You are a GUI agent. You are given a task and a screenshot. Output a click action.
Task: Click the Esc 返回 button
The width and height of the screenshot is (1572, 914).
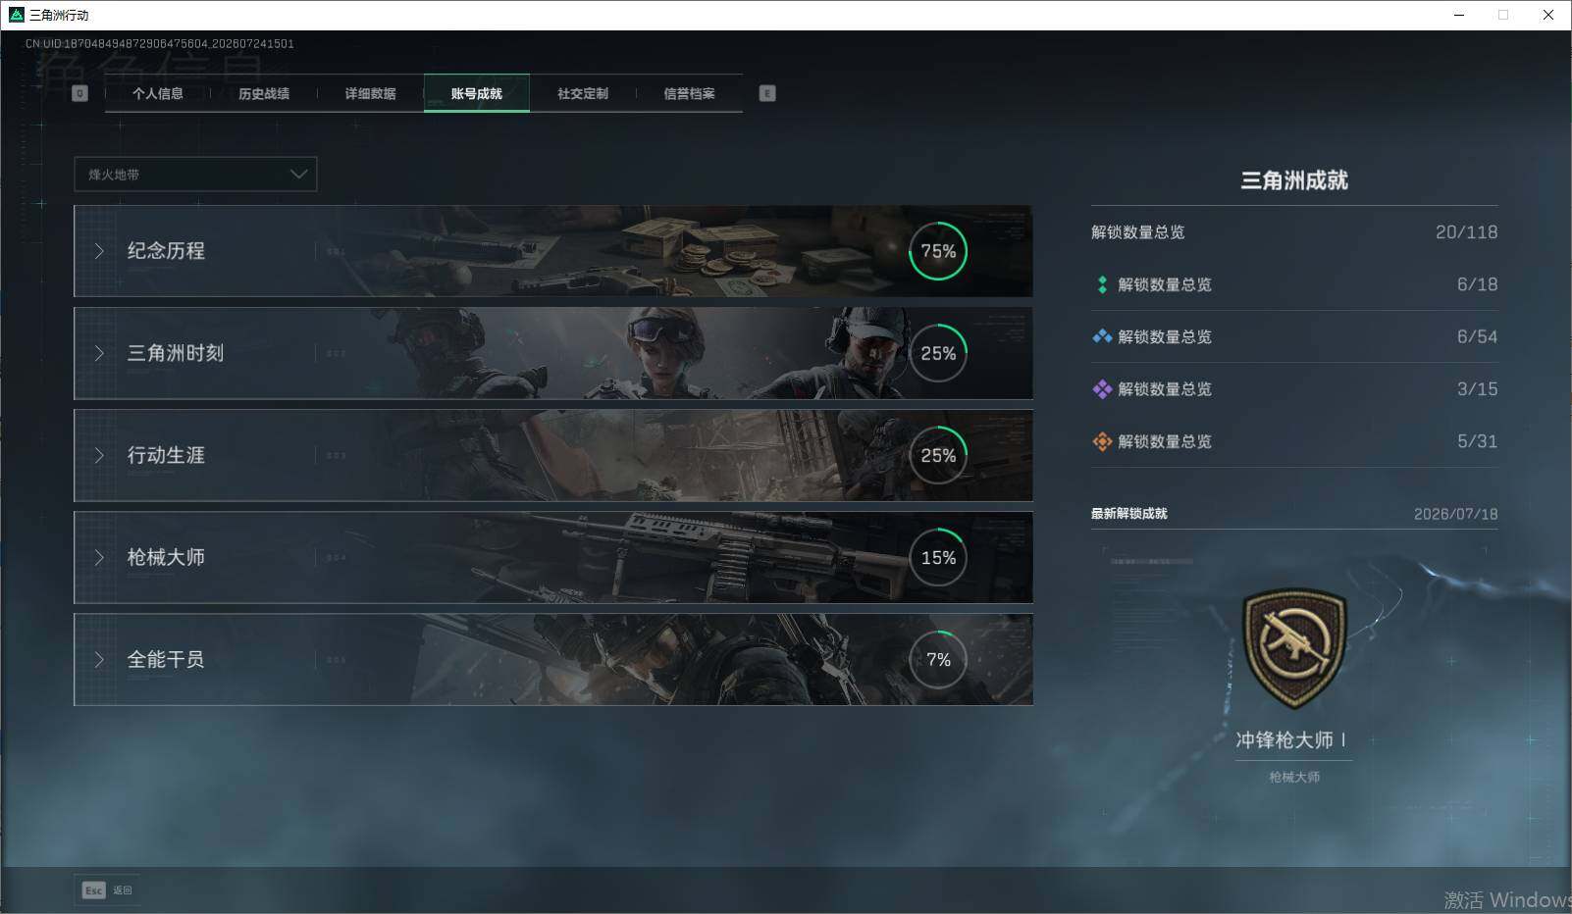tap(108, 890)
